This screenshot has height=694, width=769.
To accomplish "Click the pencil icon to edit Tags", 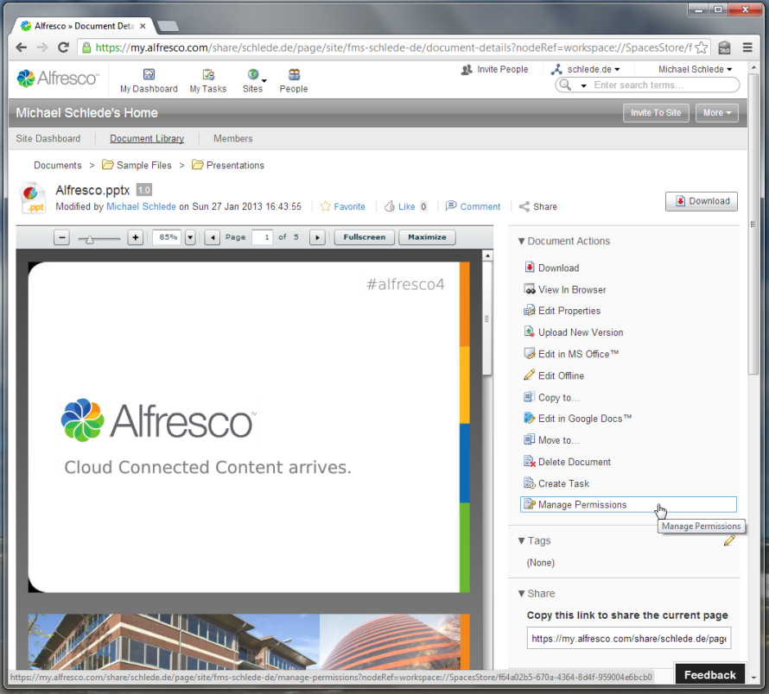I will [729, 540].
